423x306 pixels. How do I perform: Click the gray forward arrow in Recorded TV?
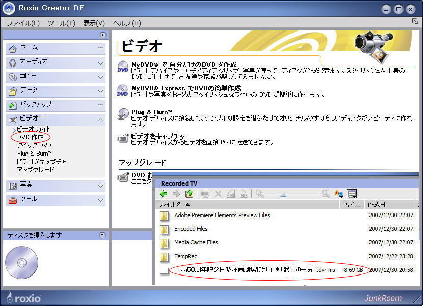[176, 194]
